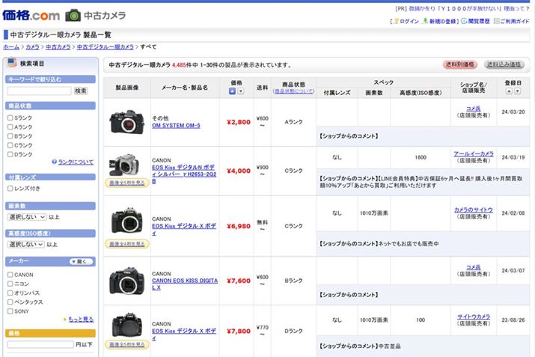Click the OM SYSTEM OM-5 camera thumbnail
535x357 pixels.
tap(124, 121)
